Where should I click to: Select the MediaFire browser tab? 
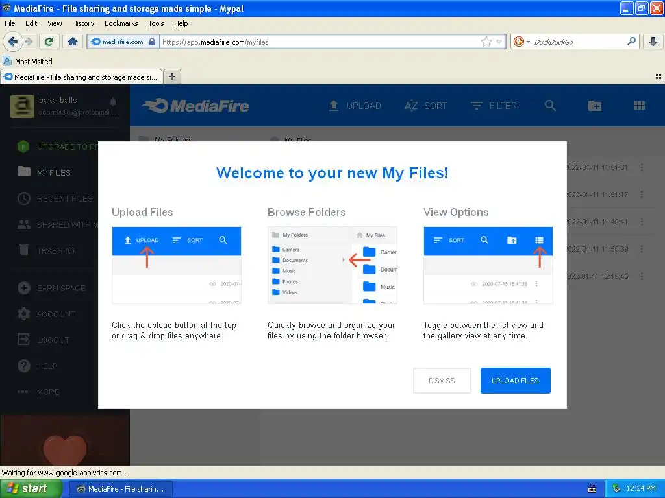[x=81, y=77]
